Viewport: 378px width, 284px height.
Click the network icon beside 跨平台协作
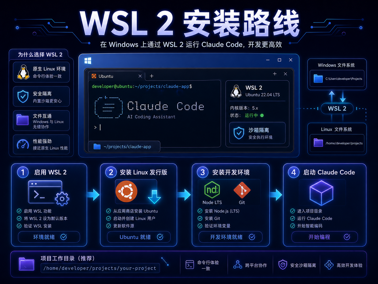[x=238, y=265]
